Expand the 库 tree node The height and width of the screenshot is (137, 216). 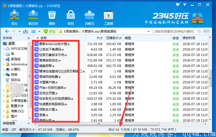(x=4, y=54)
